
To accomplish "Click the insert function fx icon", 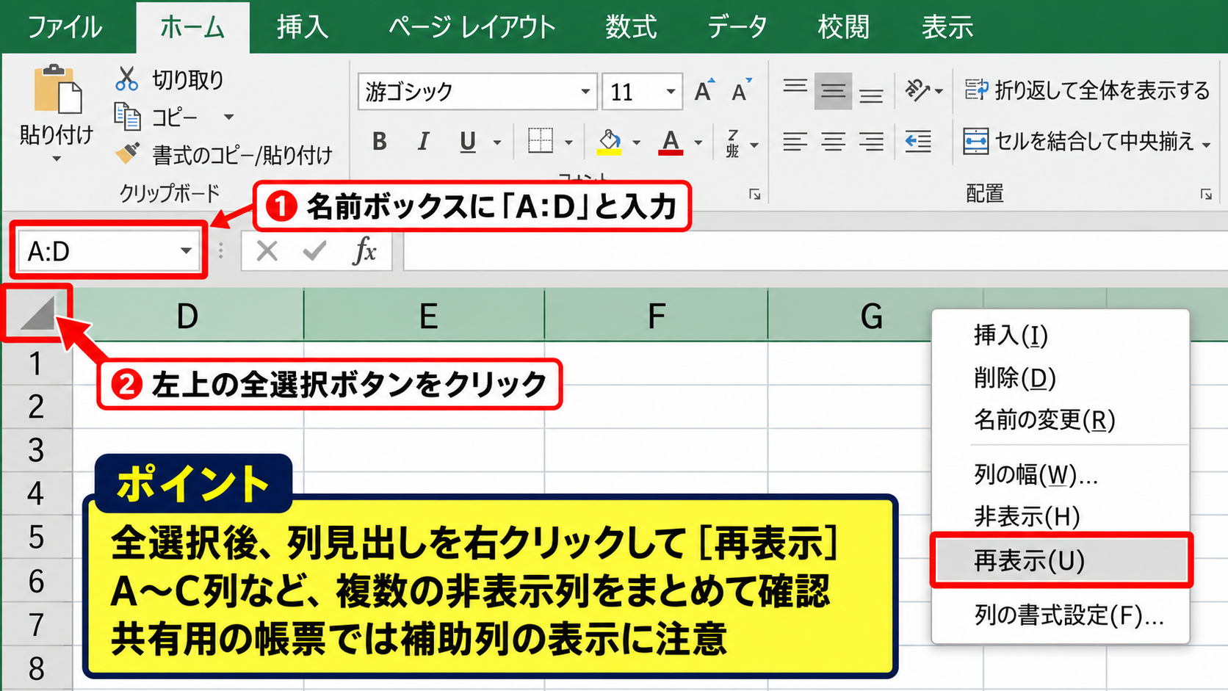I will point(364,251).
